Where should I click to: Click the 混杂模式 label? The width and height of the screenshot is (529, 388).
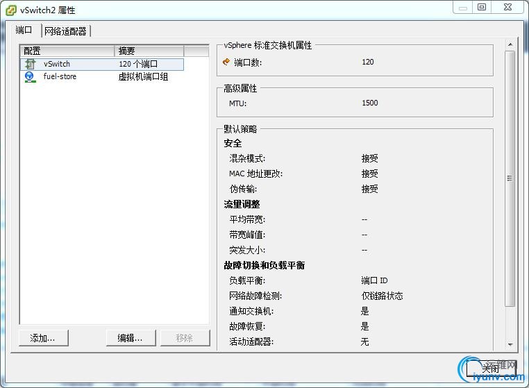tap(247, 158)
